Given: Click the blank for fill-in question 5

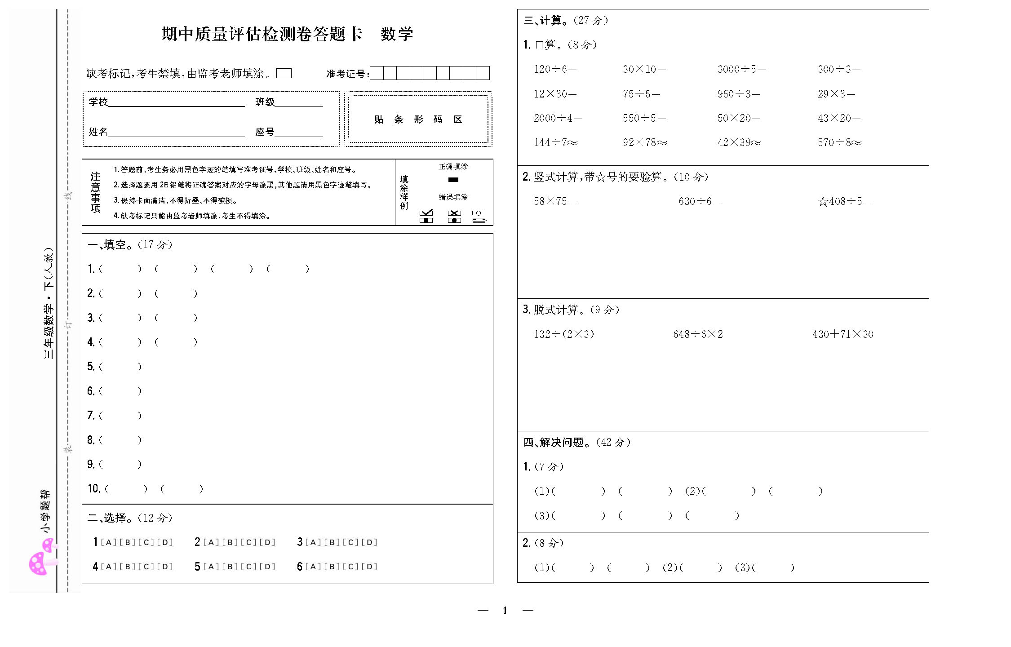Looking at the screenshot, I should (120, 367).
